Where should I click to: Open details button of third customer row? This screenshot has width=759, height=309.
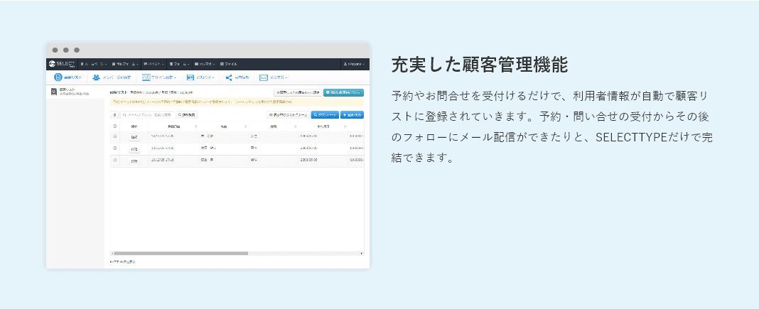point(134,161)
